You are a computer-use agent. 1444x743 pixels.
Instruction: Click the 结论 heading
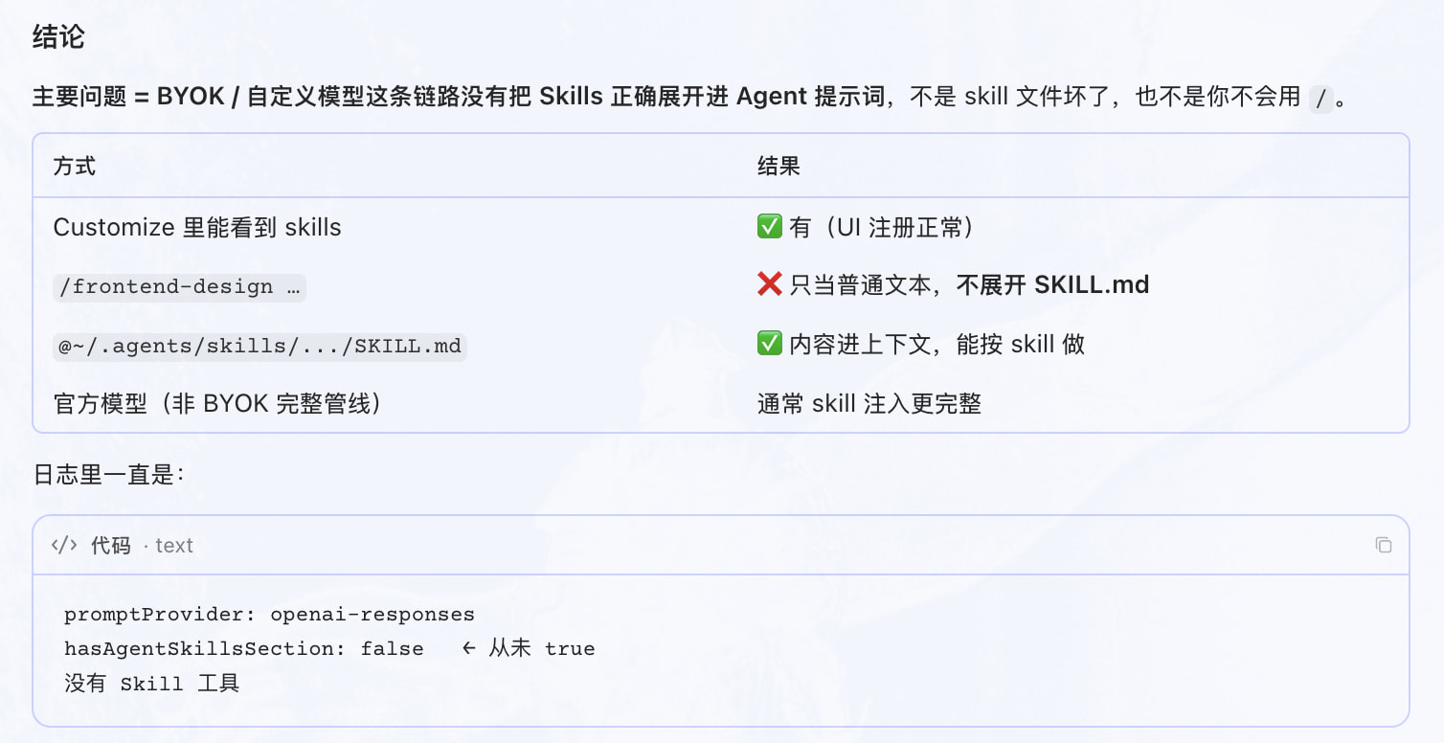(58, 37)
